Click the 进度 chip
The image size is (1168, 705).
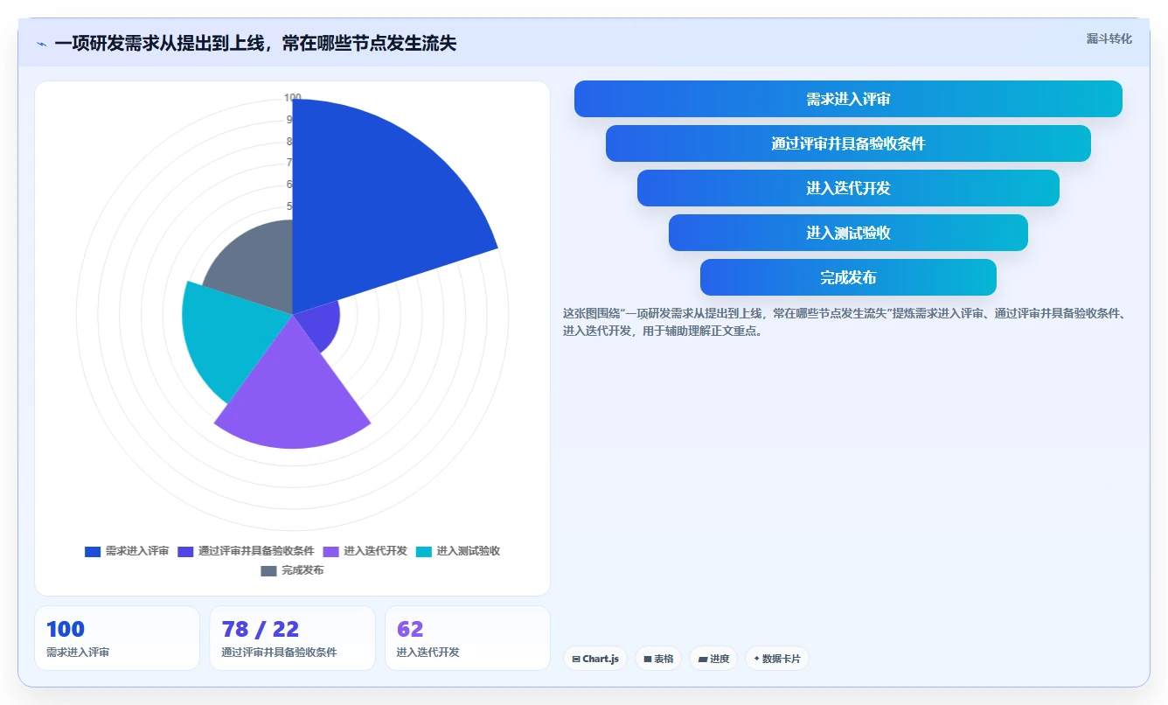713,659
